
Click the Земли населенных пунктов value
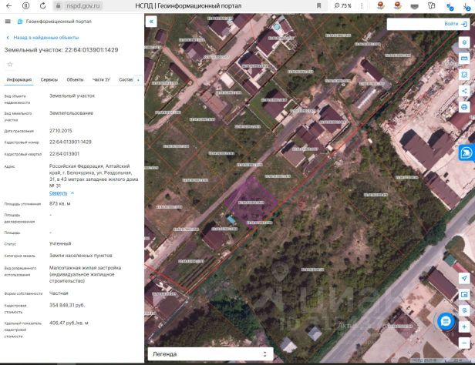tap(80, 256)
